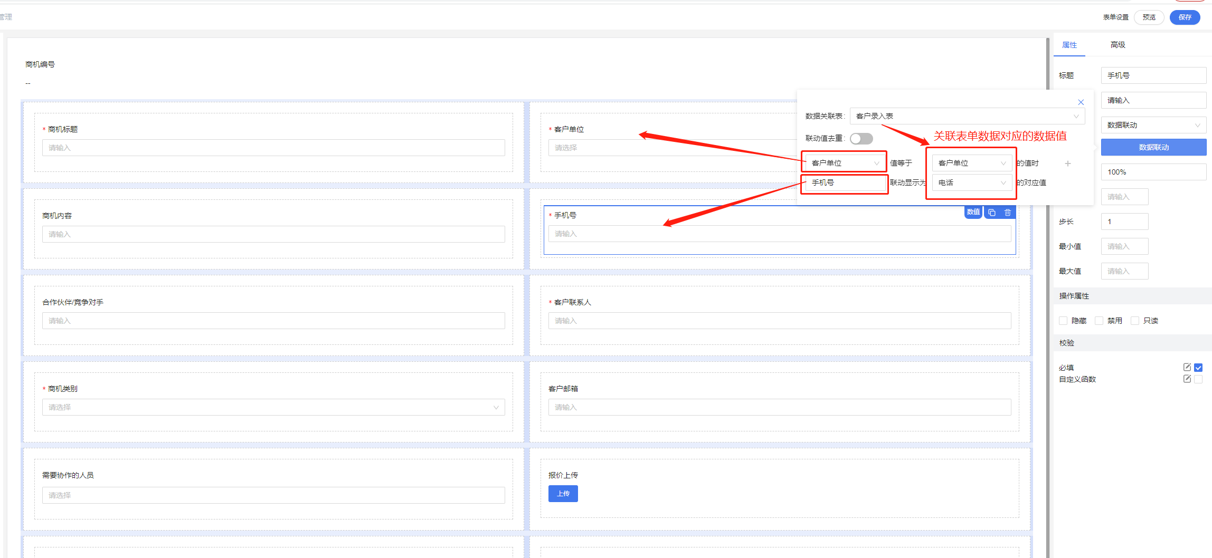Click the 商机内容 input field
Screen dimensions: 1212x558
[273, 234]
